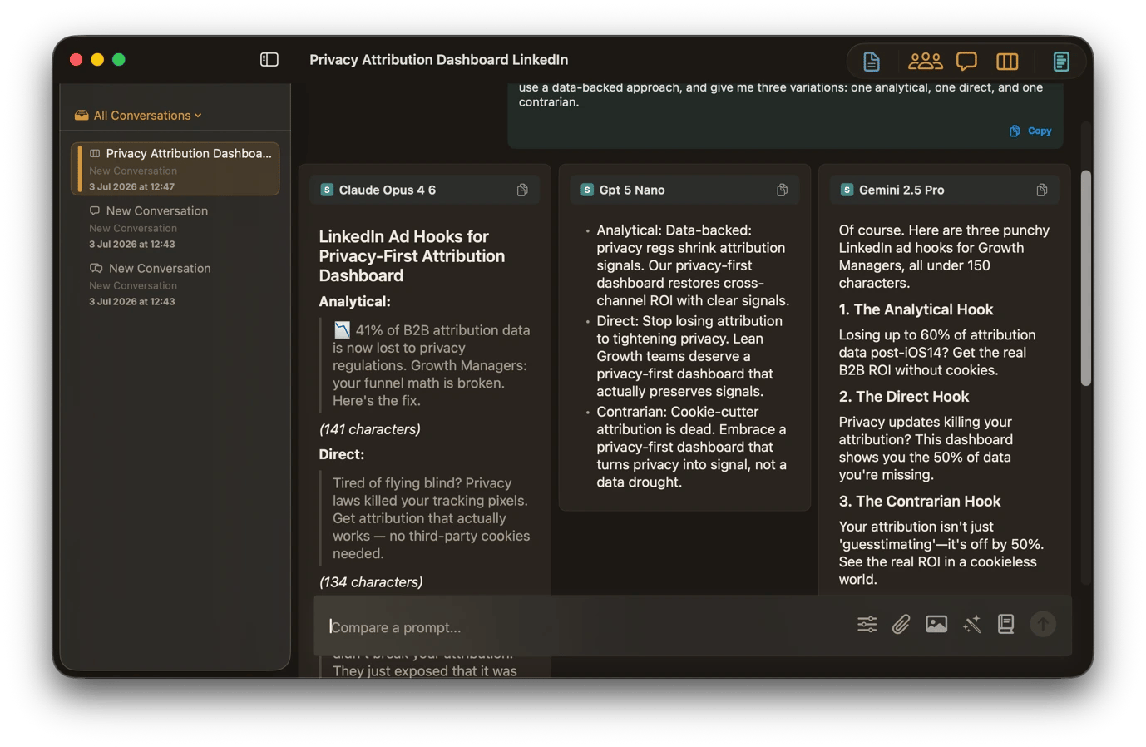Image resolution: width=1146 pixels, height=747 pixels.
Task: Click '2. The Direct Hook' heading
Action: click(903, 397)
